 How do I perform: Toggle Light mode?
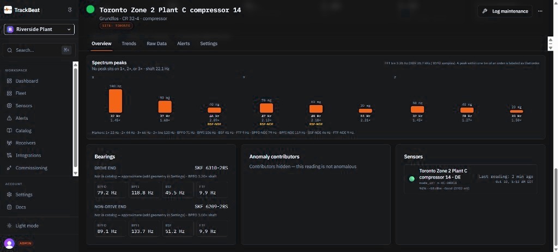coord(27,226)
